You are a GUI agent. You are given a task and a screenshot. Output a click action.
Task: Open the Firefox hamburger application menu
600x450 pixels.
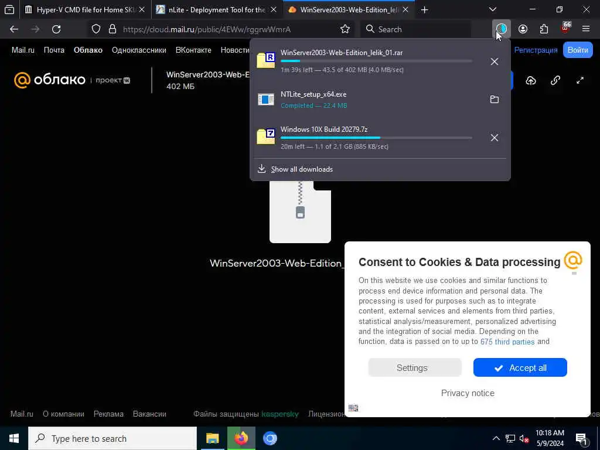point(586,29)
